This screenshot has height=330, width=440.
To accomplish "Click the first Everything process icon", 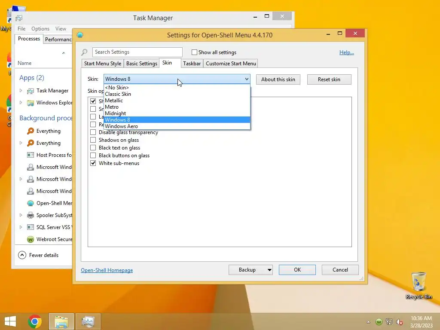I will (31, 131).
